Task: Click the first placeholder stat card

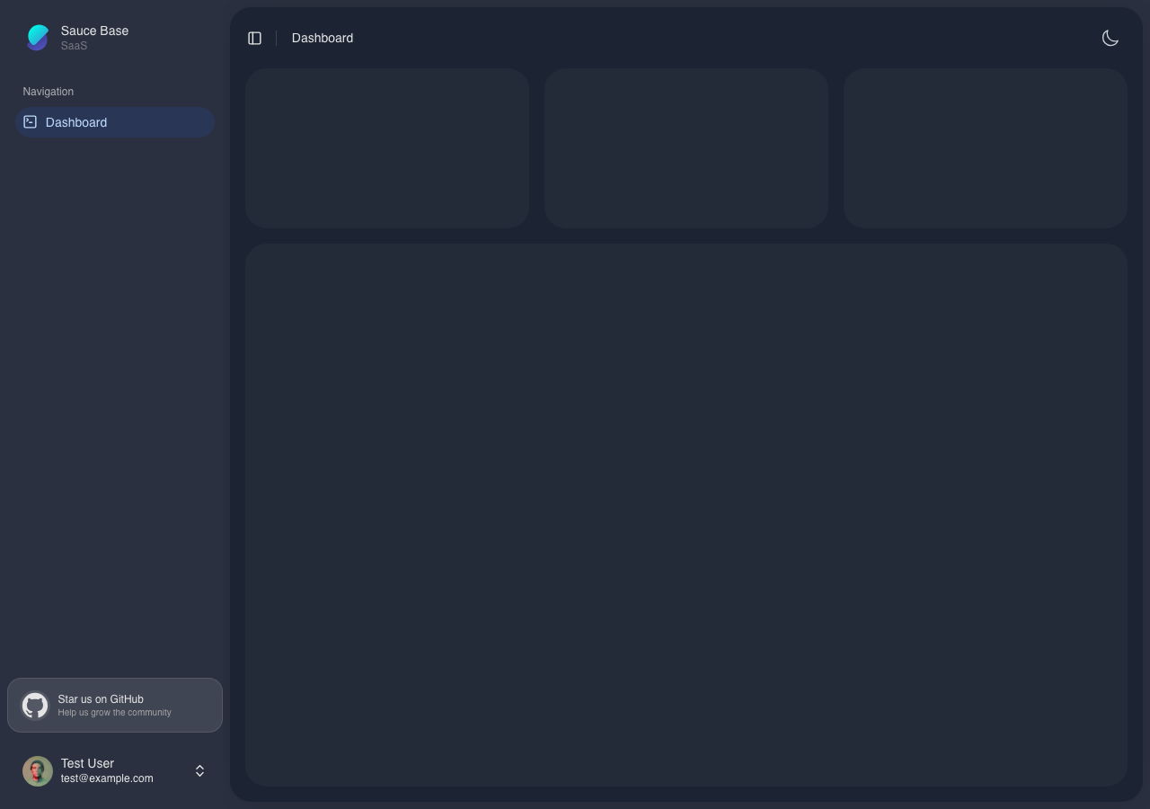Action: point(387,147)
